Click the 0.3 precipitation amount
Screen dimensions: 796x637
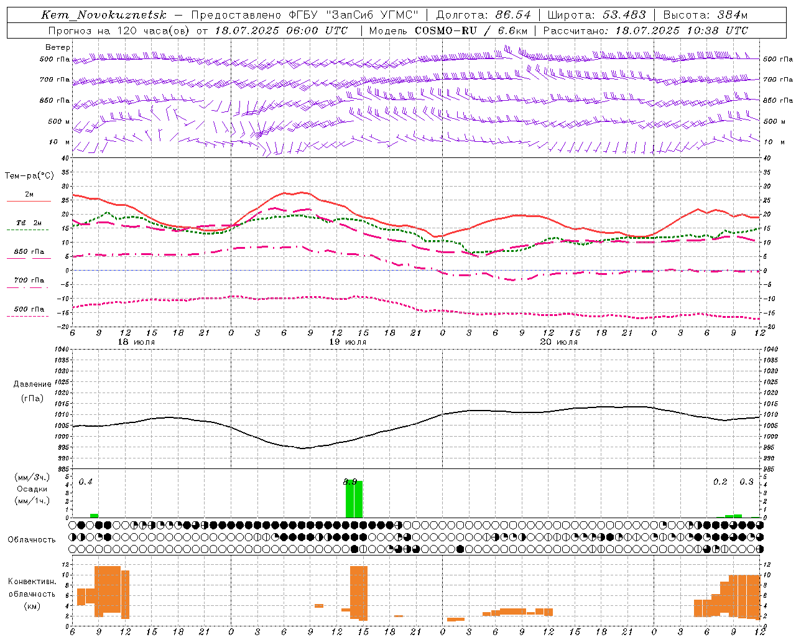pyautogui.click(x=746, y=482)
